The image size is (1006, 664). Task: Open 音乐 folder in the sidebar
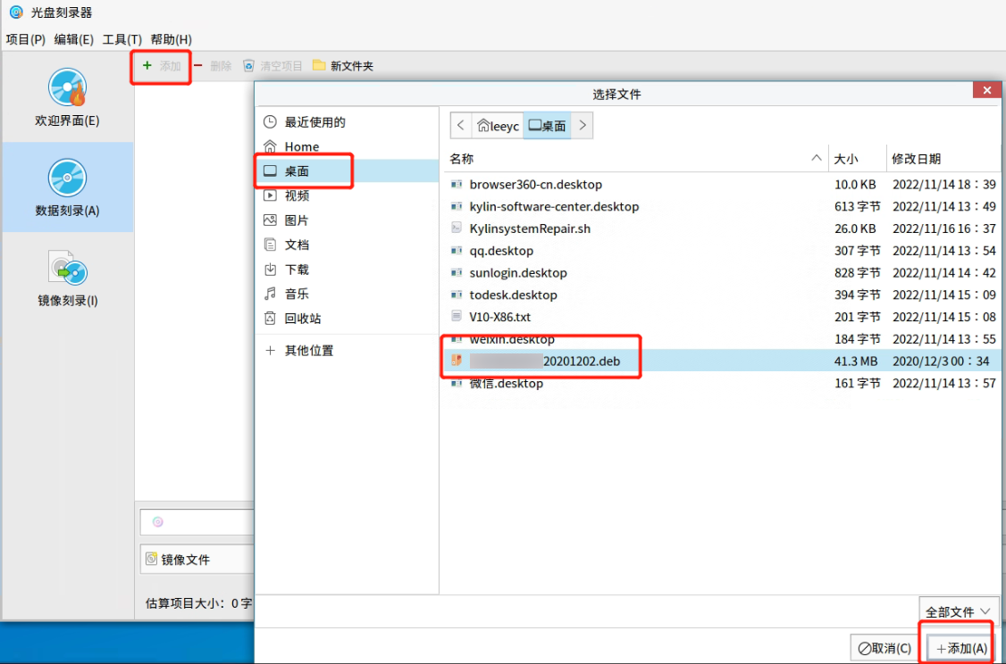347,294
